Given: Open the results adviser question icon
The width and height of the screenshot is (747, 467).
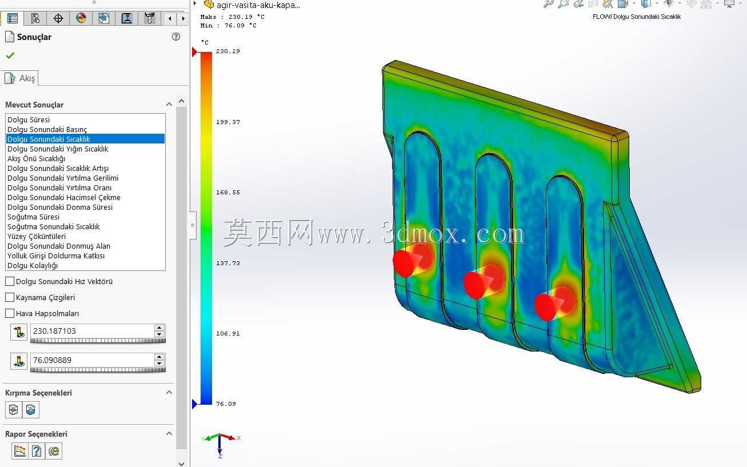Looking at the screenshot, I should [x=37, y=451].
